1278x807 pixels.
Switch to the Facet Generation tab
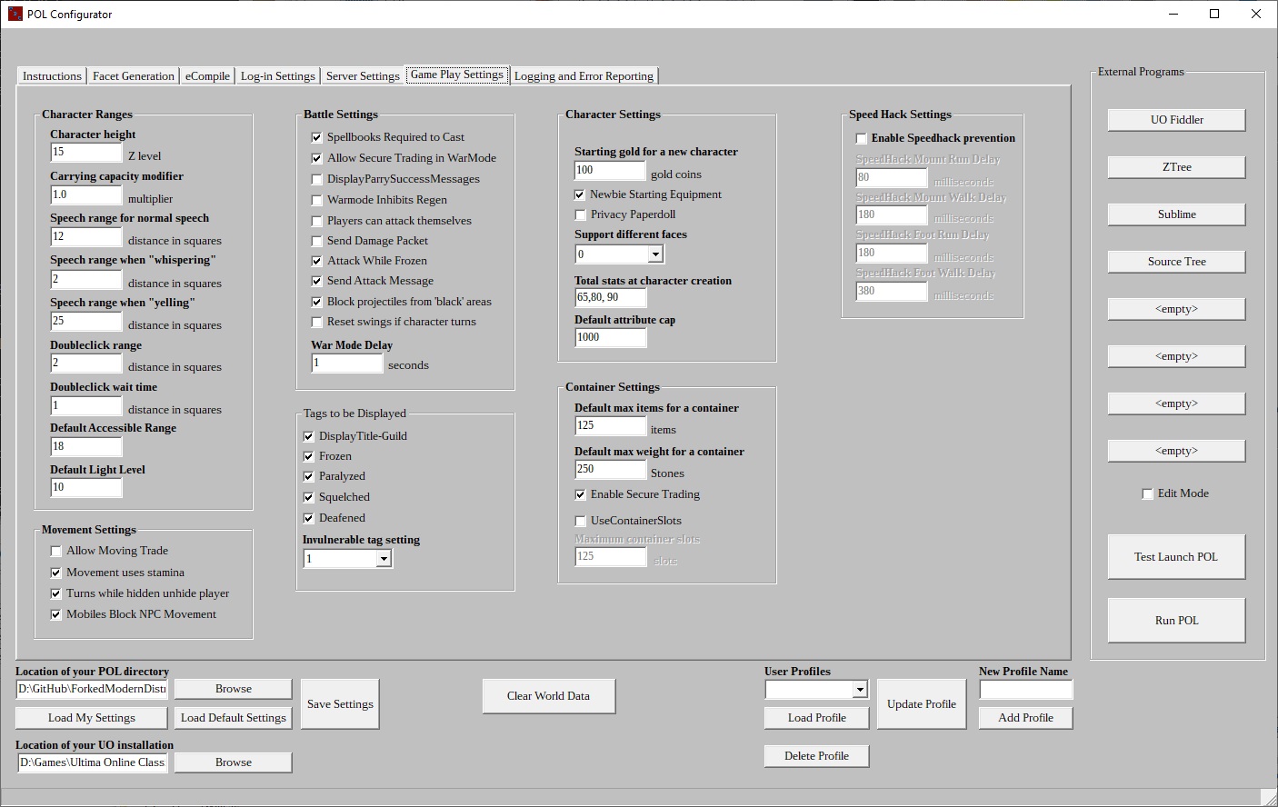[x=133, y=76]
